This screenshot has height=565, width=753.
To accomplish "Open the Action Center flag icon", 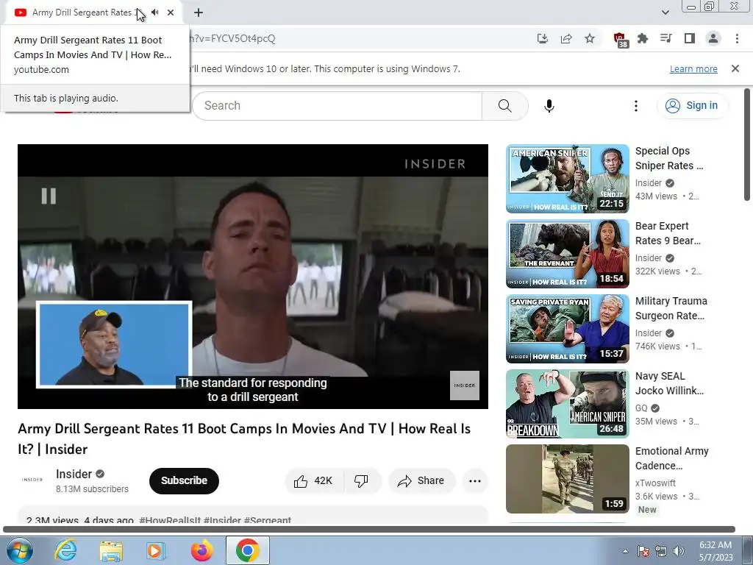I will (643, 551).
